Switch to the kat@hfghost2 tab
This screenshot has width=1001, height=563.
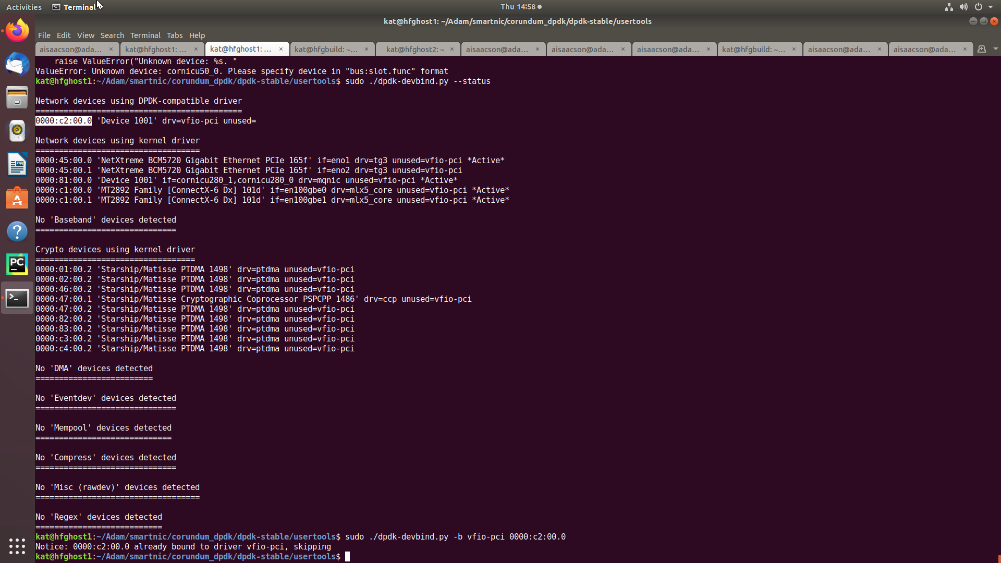point(415,49)
